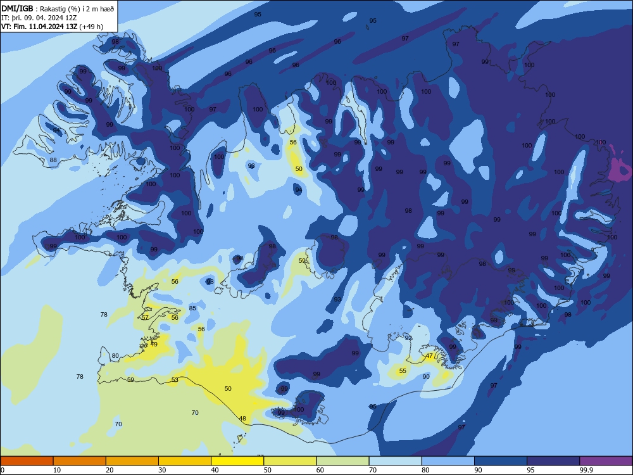This screenshot has width=633, height=475.
Task: Click the title text 'DMI/IGB : Rakastig (%) í 2 m hæð'
Action: pos(58,9)
